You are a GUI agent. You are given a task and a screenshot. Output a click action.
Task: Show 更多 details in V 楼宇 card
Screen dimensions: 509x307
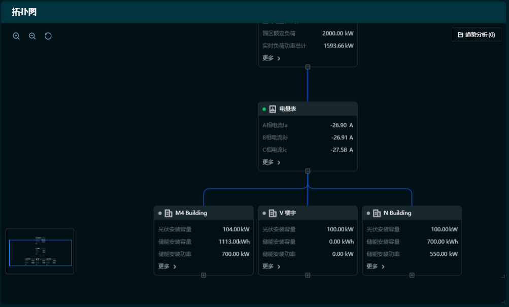272,266
